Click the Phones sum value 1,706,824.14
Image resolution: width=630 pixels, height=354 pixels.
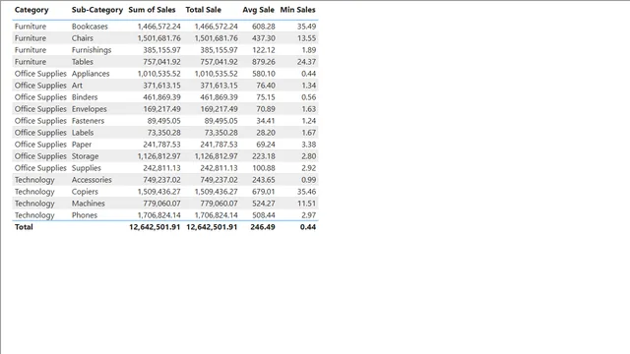click(x=159, y=215)
